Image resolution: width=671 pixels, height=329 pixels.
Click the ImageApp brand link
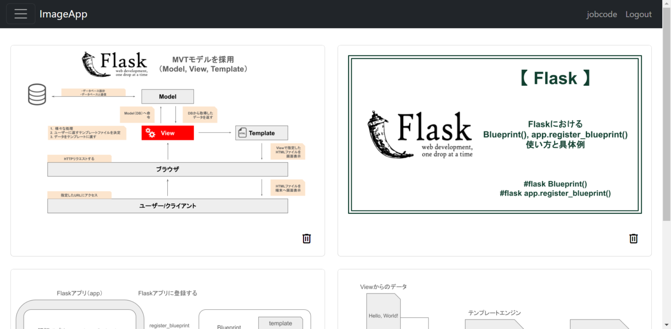63,14
